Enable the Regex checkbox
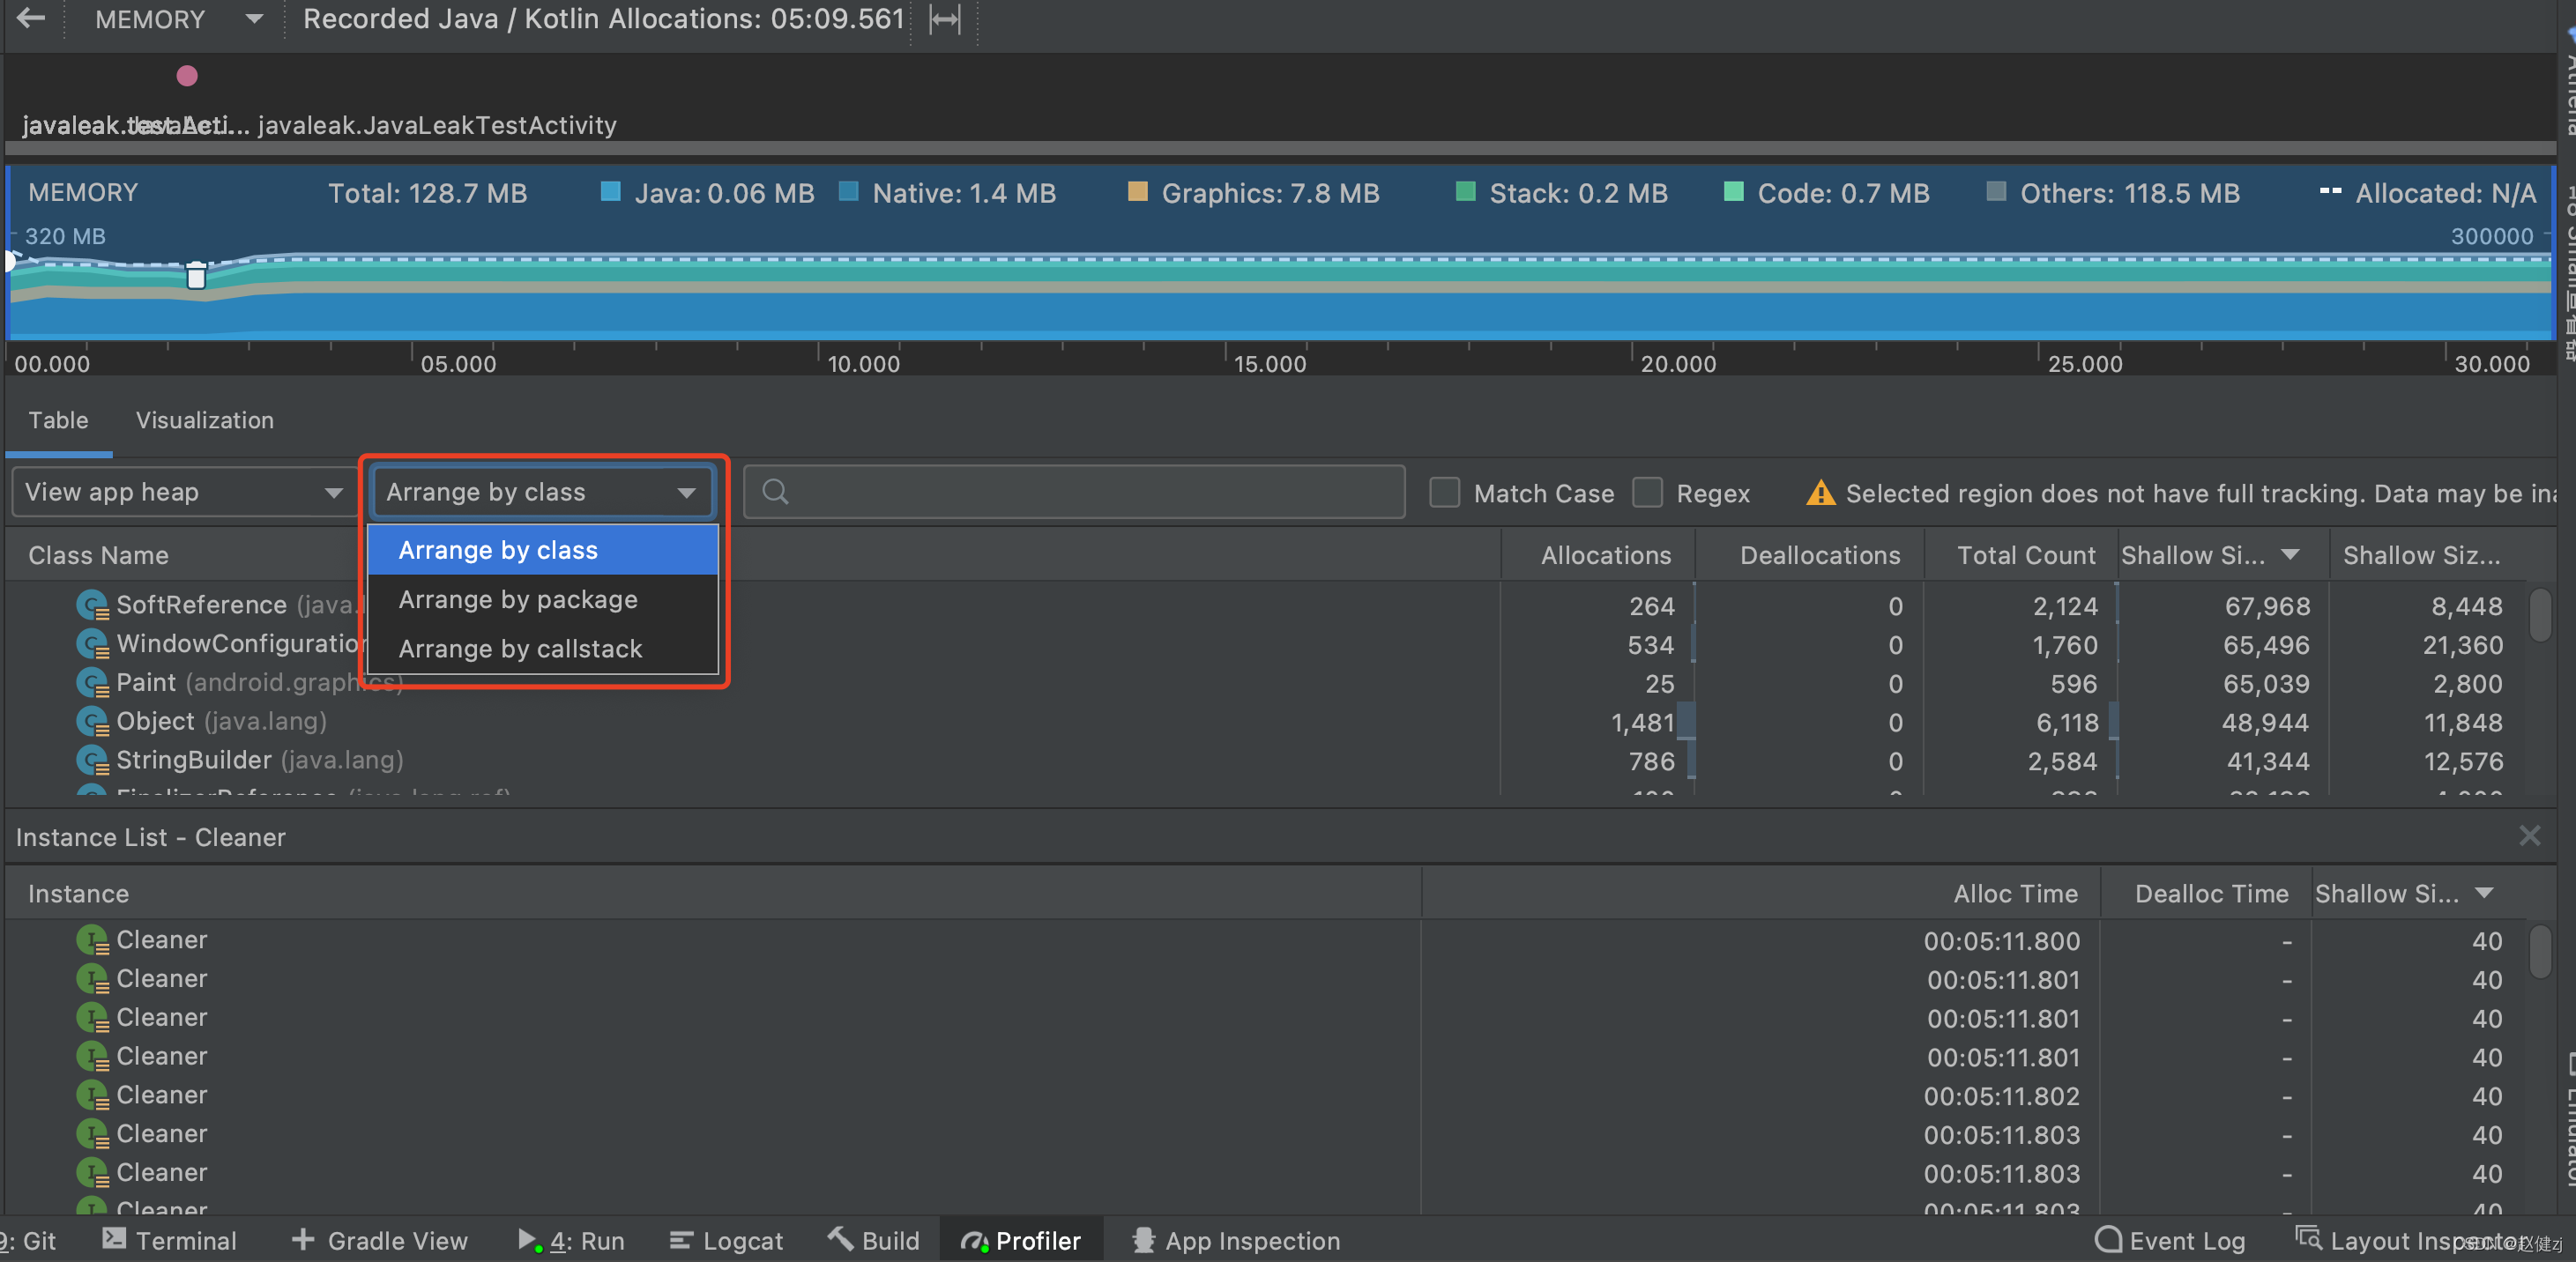The width and height of the screenshot is (2576, 1262). [x=1647, y=493]
